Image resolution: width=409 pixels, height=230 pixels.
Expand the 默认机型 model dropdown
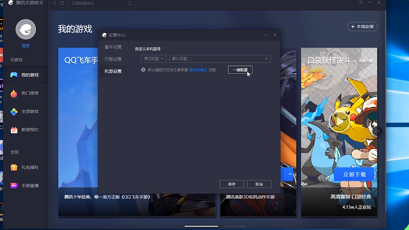(220, 59)
